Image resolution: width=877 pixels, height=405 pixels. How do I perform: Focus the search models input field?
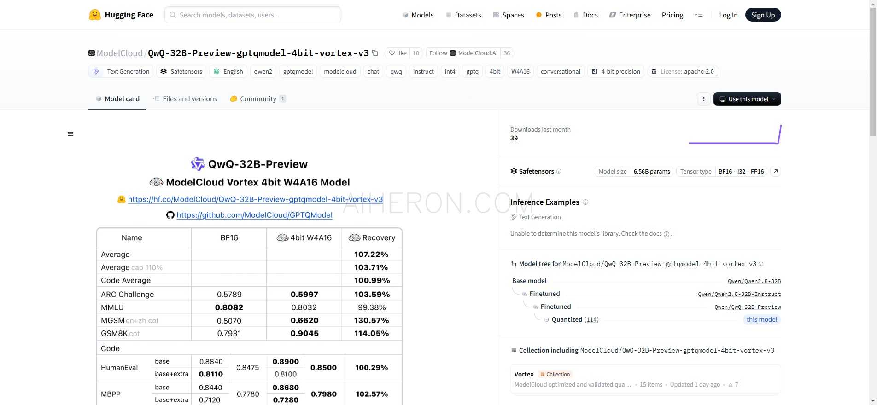point(253,15)
